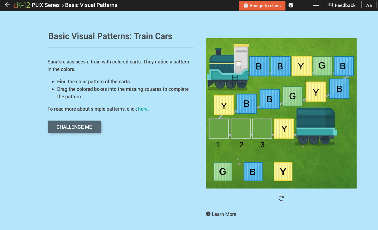Follow the 'here' link about simple patterns

[143, 109]
